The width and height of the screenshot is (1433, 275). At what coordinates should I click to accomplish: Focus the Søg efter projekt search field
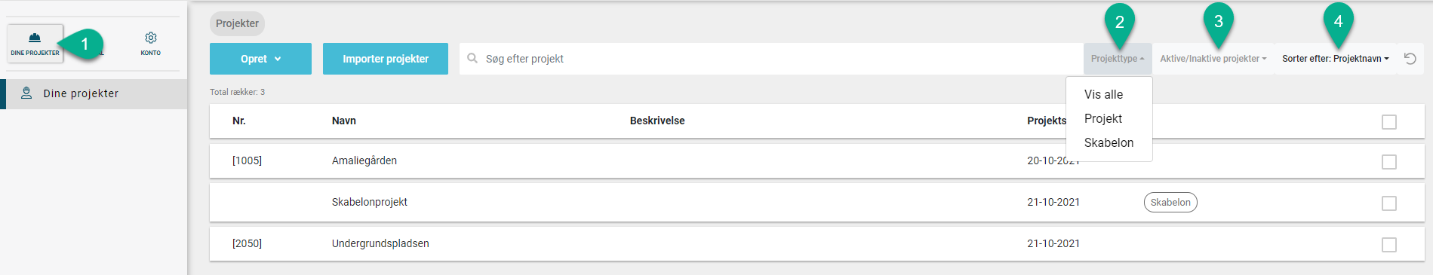771,59
